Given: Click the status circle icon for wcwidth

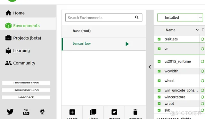Looking at the screenshot, I should [x=202, y=71].
